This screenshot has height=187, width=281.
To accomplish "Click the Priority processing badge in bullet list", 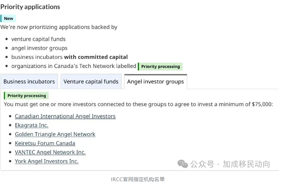I will click(x=160, y=67).
